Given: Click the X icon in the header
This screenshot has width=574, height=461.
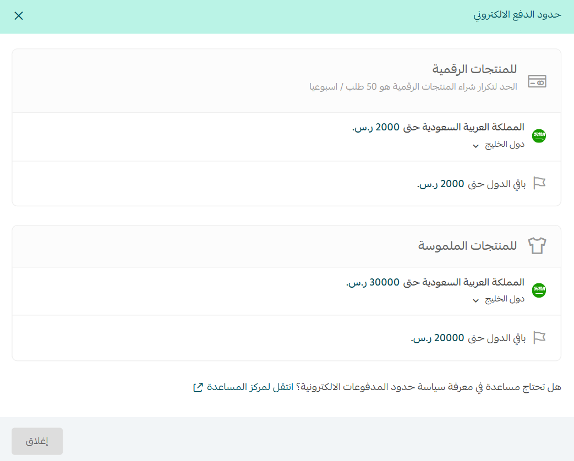Looking at the screenshot, I should click(x=18, y=15).
